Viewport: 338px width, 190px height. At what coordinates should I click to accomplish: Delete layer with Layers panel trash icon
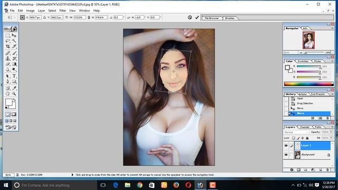click(327, 170)
